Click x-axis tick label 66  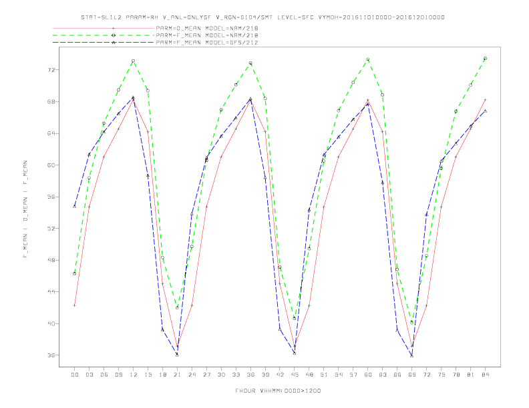pos(397,375)
